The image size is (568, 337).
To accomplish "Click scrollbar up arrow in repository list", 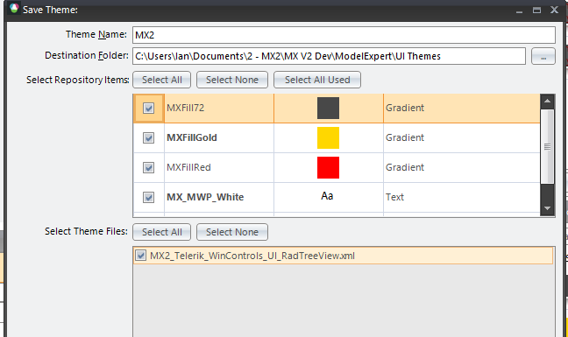I will pos(547,101).
